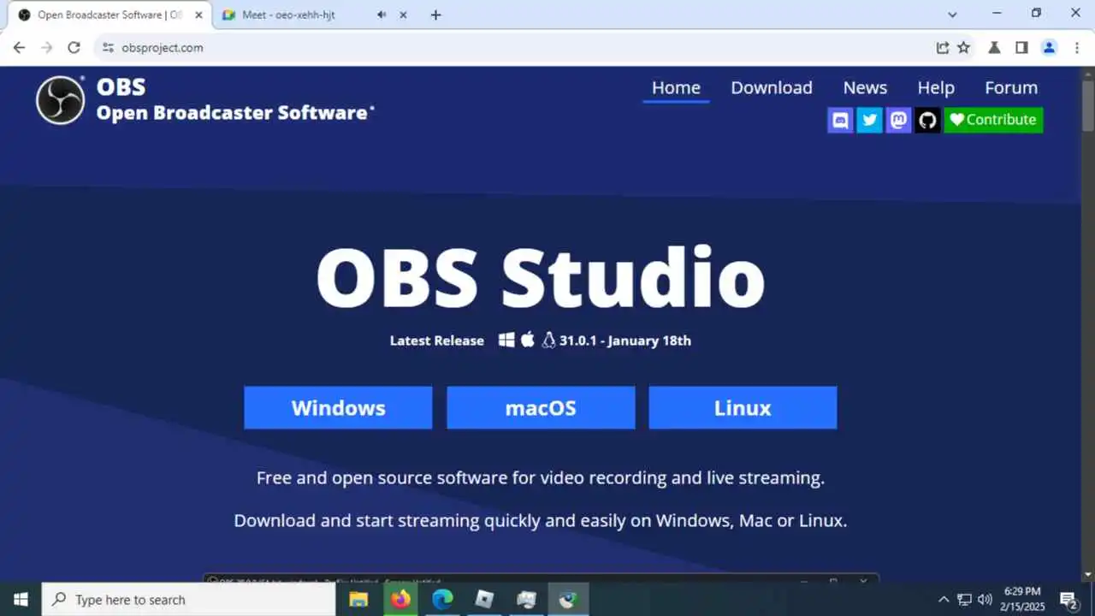The image size is (1095, 616).
Task: Download OBS for Linux
Action: (x=743, y=407)
